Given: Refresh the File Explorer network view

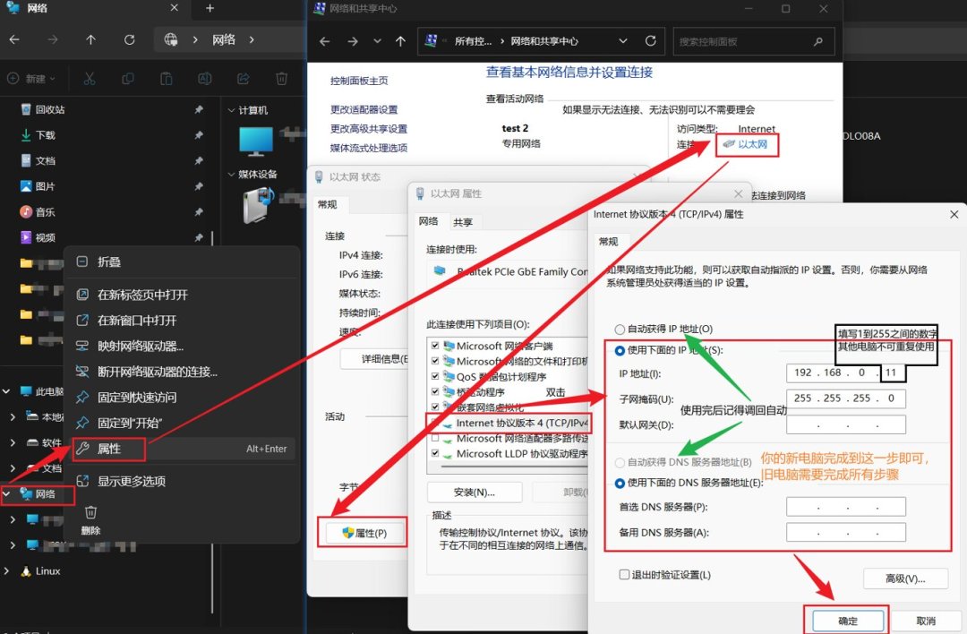Looking at the screenshot, I should coord(129,39).
